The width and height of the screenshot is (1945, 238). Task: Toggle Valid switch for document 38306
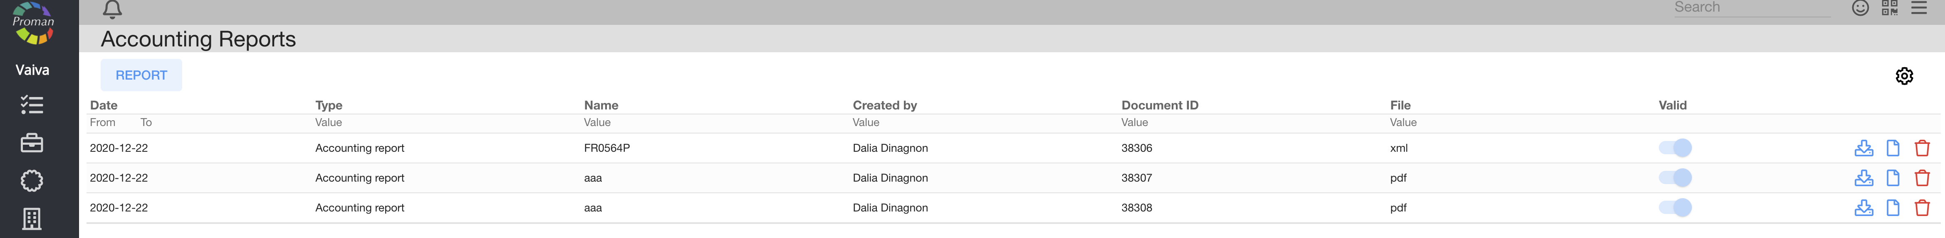1675,148
